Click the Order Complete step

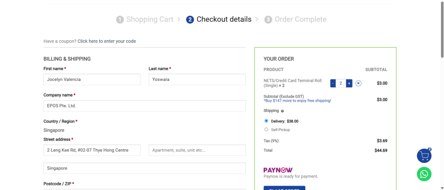click(300, 19)
